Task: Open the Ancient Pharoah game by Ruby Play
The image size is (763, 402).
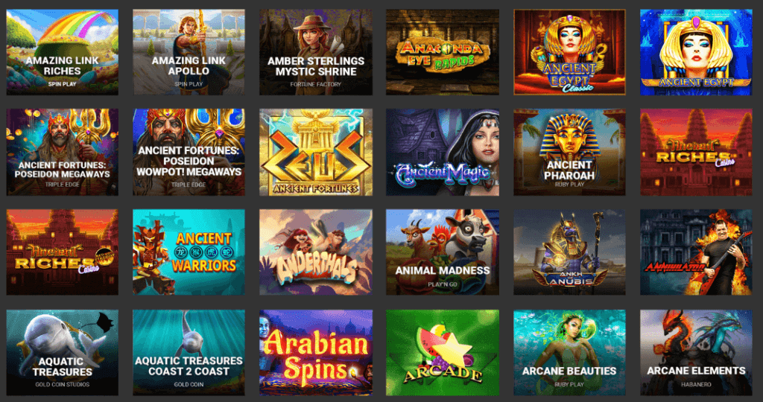Action: coord(569,152)
